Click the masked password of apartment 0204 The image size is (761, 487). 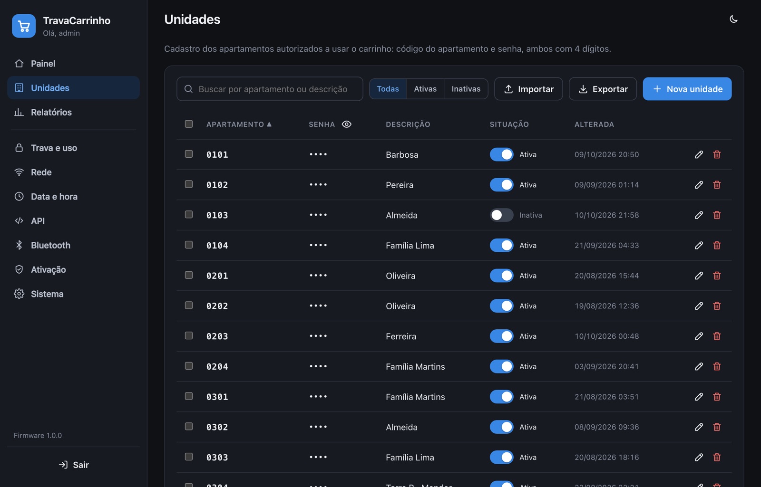[x=318, y=366]
